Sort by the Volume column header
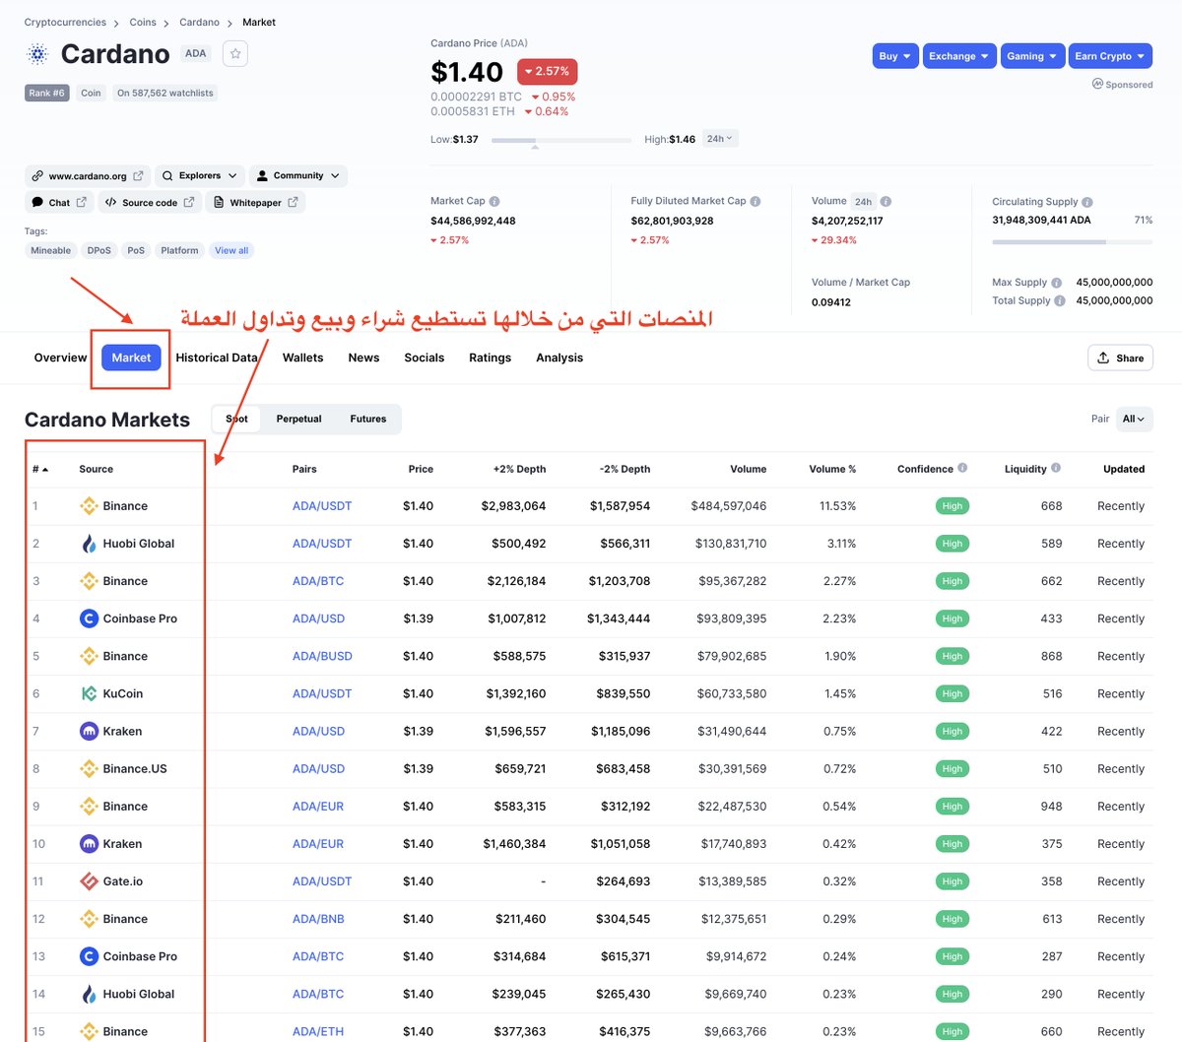This screenshot has height=1042, width=1182. pos(748,469)
